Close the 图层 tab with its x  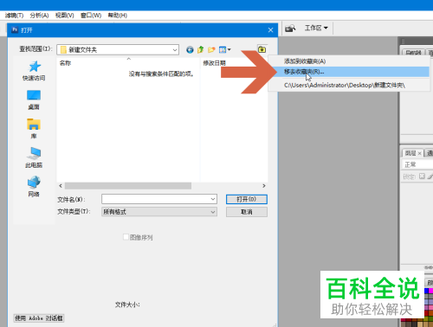[419, 153]
